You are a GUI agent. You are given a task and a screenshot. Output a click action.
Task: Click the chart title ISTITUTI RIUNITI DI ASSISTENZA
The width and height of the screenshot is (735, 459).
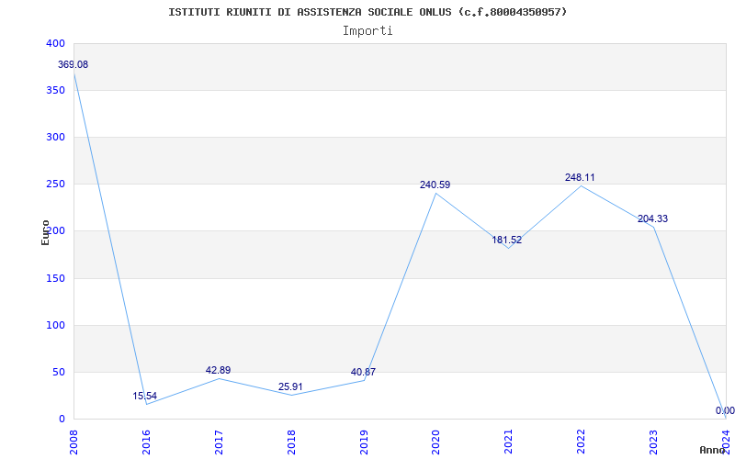[x=367, y=12]
